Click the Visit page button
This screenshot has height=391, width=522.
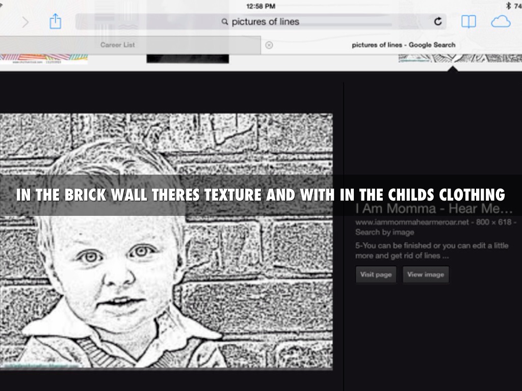tap(376, 274)
